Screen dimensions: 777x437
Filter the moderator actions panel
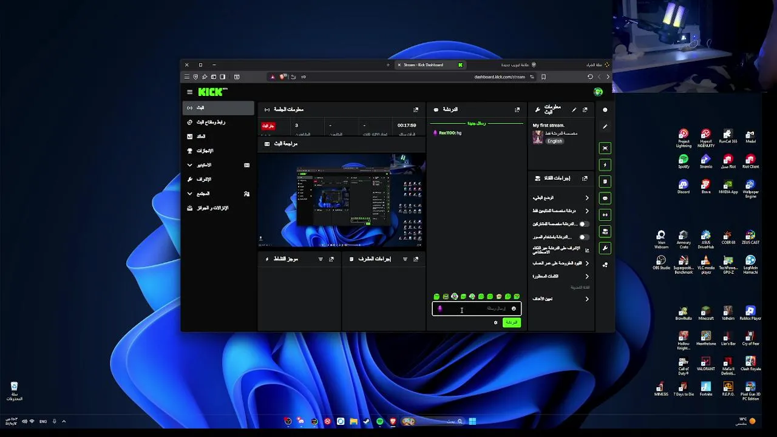click(x=405, y=259)
